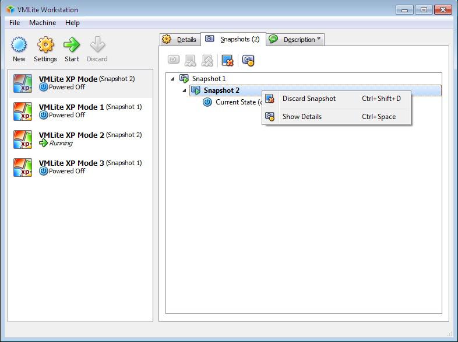
Task: Minimize the VMLite Workstation window
Action: 404,10
